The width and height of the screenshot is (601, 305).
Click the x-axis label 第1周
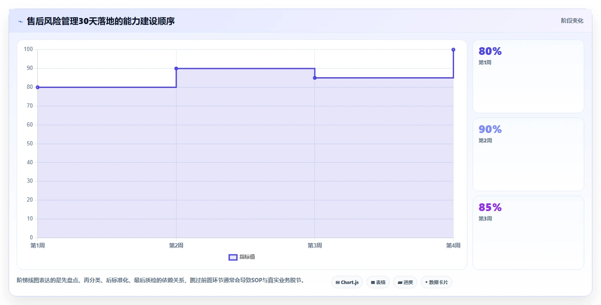38,245
